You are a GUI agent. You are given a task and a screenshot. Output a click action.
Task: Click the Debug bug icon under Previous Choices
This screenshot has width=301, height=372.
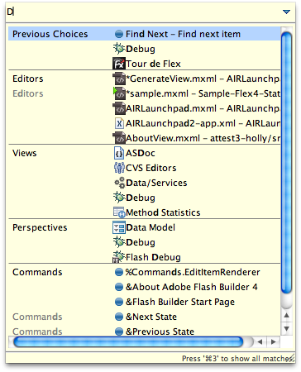(119, 49)
